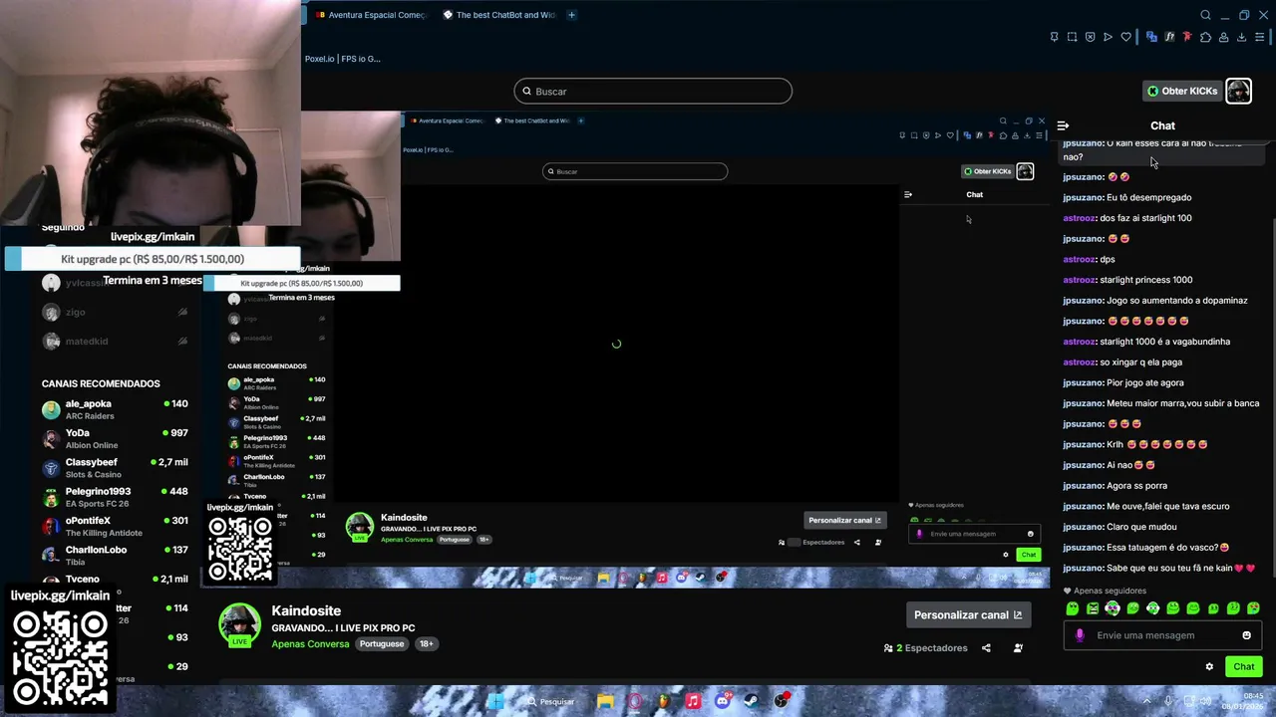Activate the snapshot selection tool icon

1072,37
